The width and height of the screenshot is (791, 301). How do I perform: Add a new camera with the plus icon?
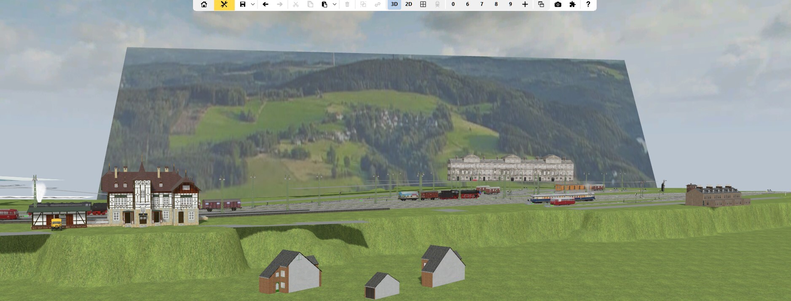(x=525, y=5)
